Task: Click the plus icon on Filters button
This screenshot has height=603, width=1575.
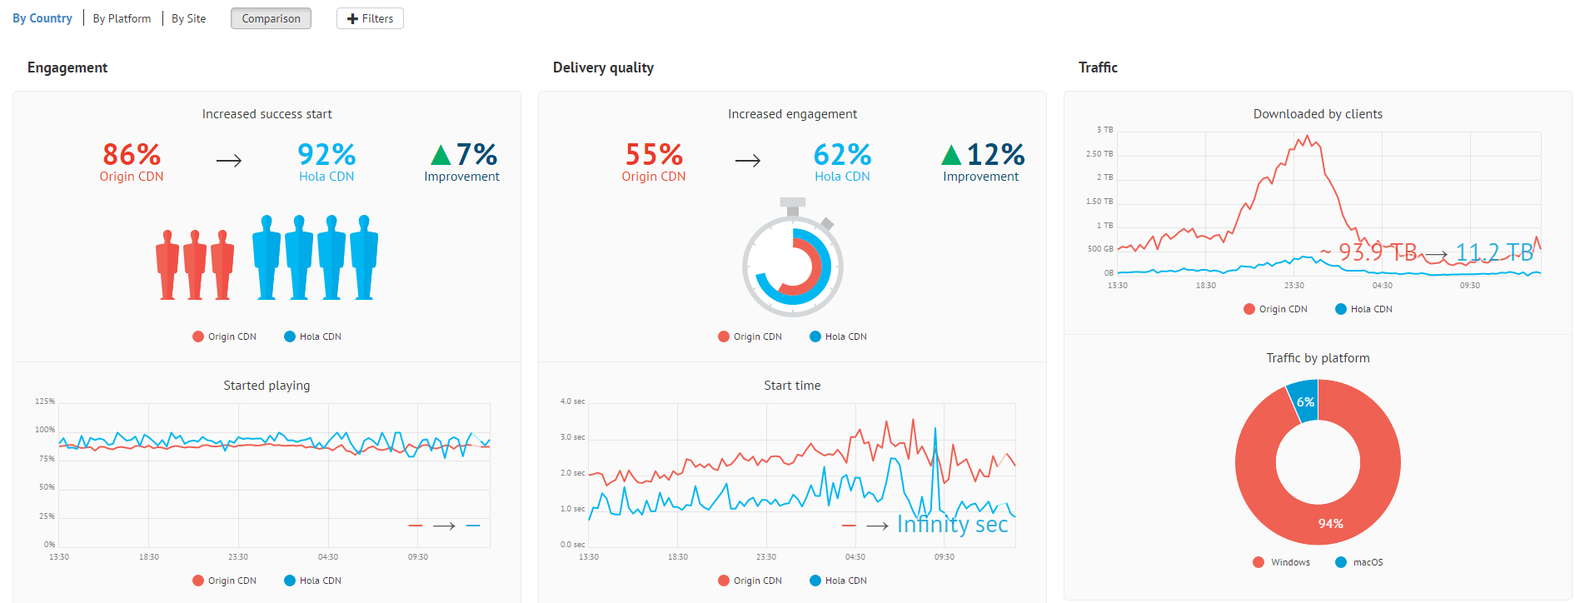Action: [352, 19]
